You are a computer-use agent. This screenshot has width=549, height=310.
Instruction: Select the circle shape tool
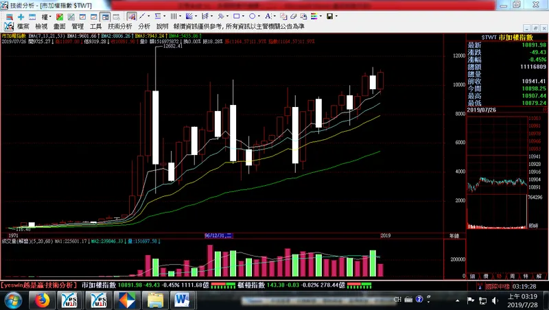tap(252, 16)
